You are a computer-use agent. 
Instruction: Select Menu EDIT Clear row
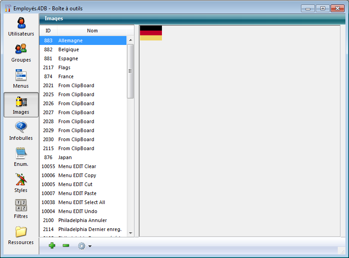tap(83, 166)
